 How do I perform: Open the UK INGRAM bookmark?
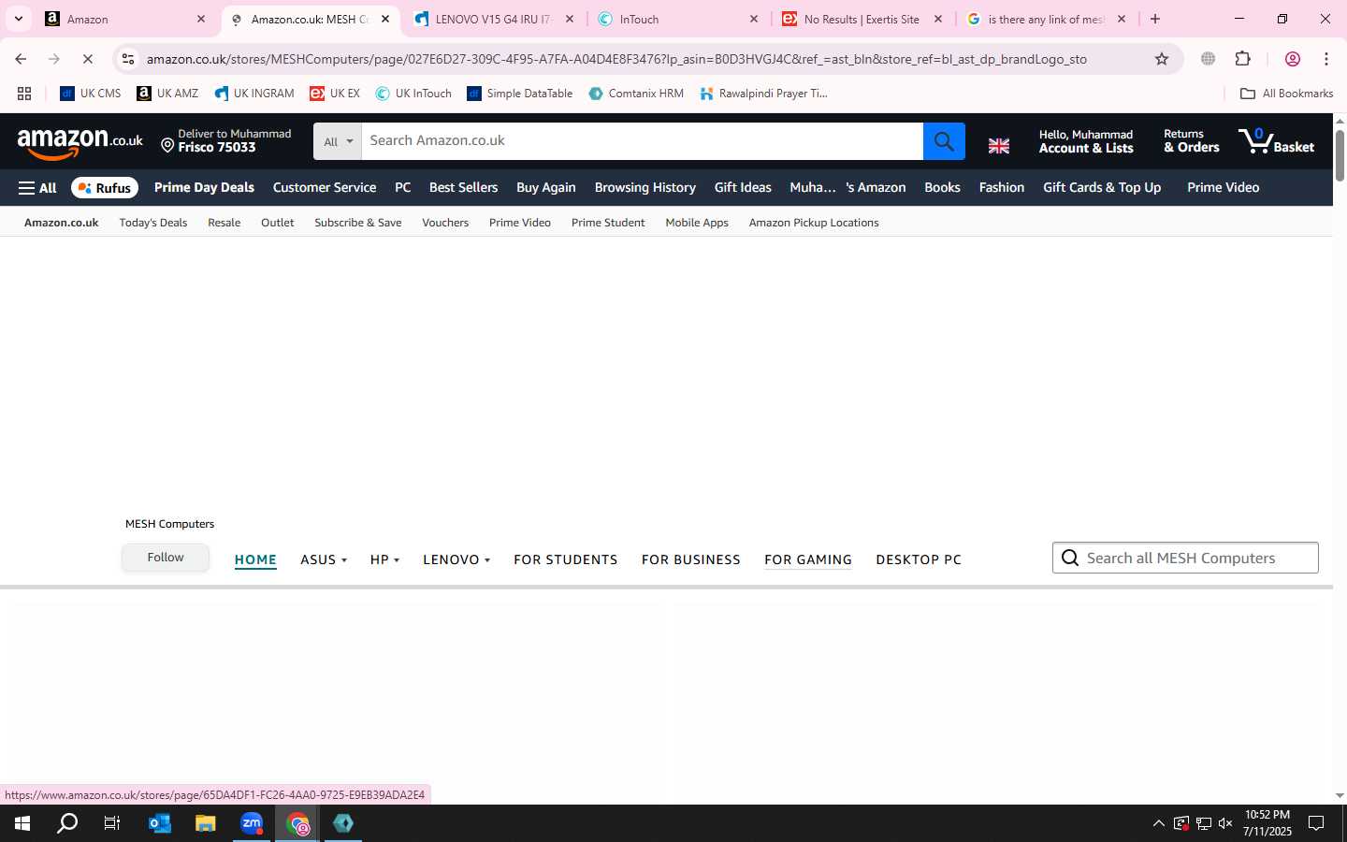[254, 94]
